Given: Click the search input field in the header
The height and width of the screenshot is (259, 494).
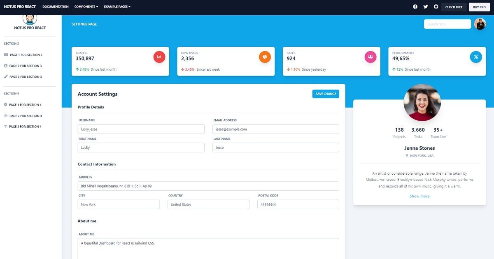Looking at the screenshot, I should click(x=447, y=24).
